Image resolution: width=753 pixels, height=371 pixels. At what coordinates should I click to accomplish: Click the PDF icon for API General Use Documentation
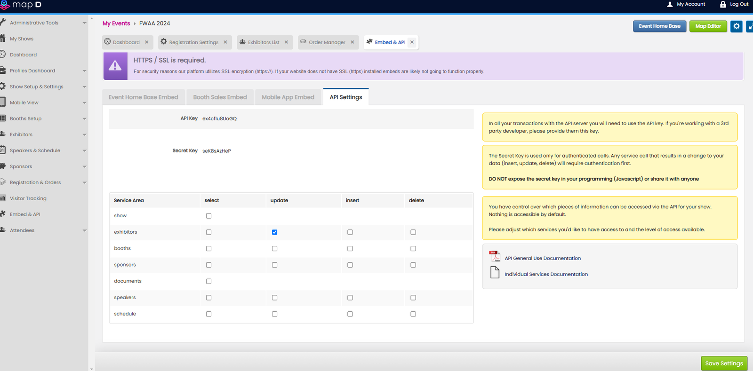coord(494,257)
